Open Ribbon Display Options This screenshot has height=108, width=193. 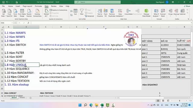click(x=173, y=2)
